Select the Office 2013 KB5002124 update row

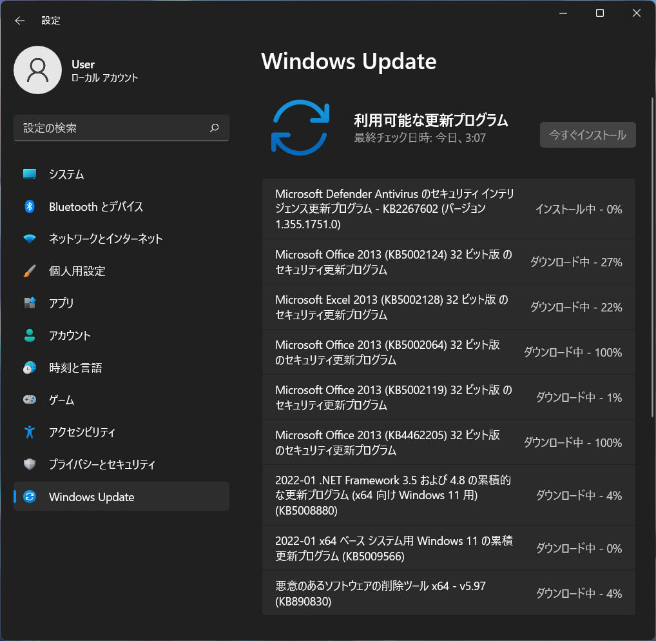tap(449, 262)
